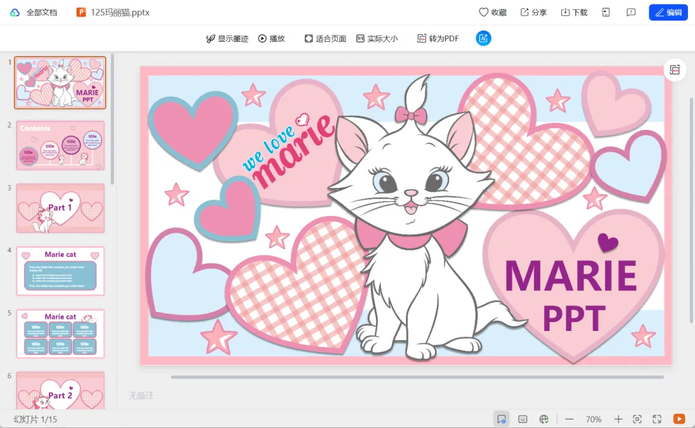The width and height of the screenshot is (695, 428).
Task: Convert presentation with 转为PDF
Action: click(x=438, y=39)
